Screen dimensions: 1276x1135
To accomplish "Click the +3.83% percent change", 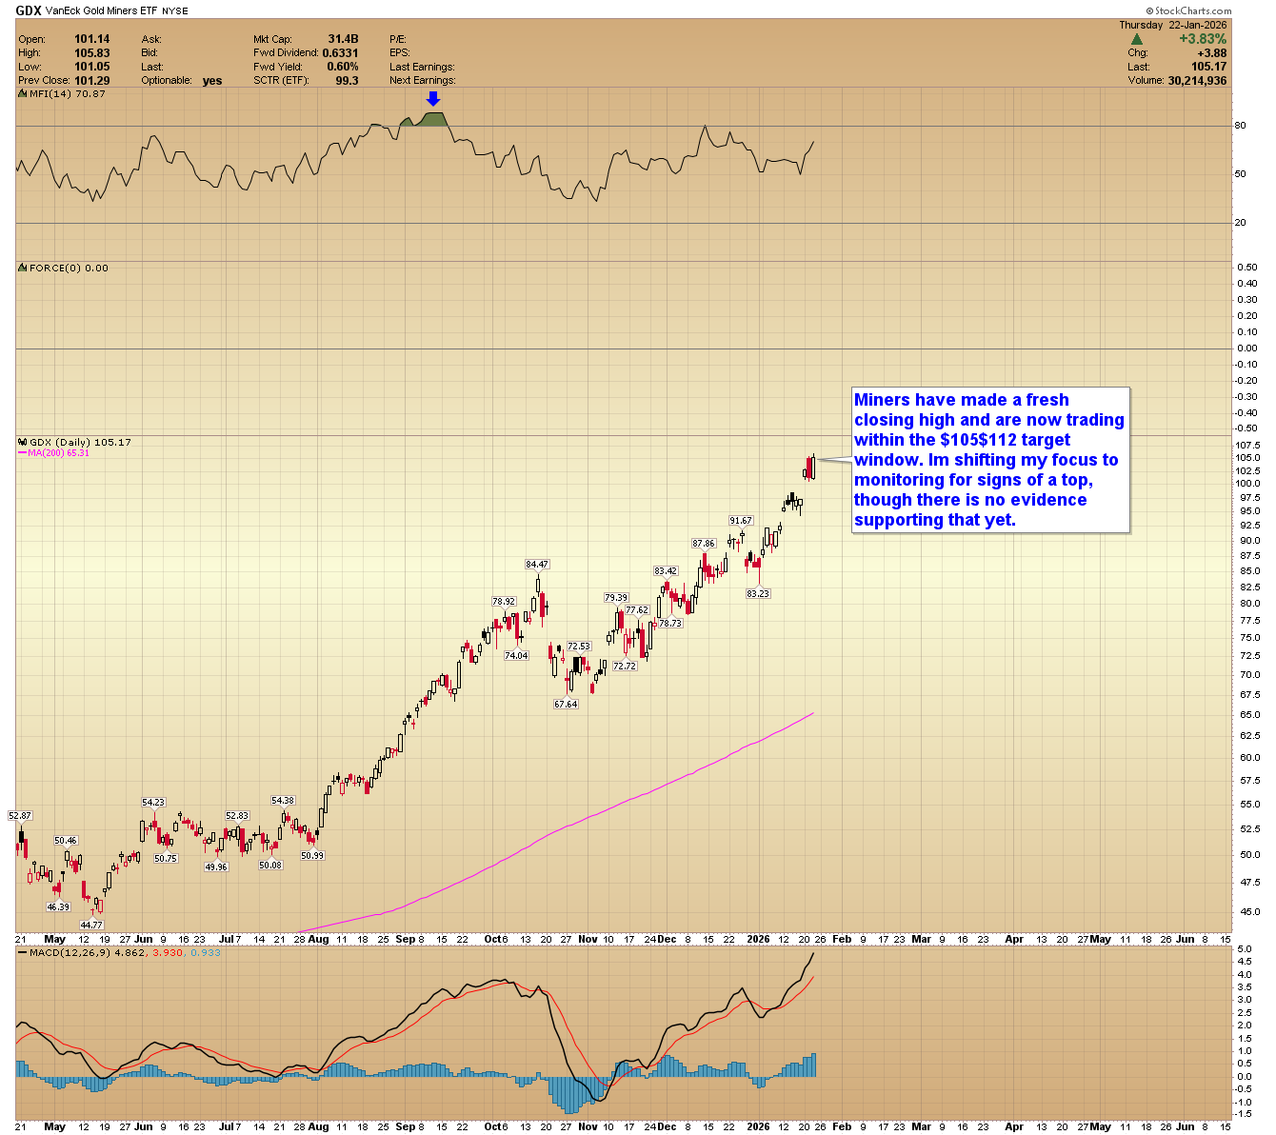I will point(1203,39).
